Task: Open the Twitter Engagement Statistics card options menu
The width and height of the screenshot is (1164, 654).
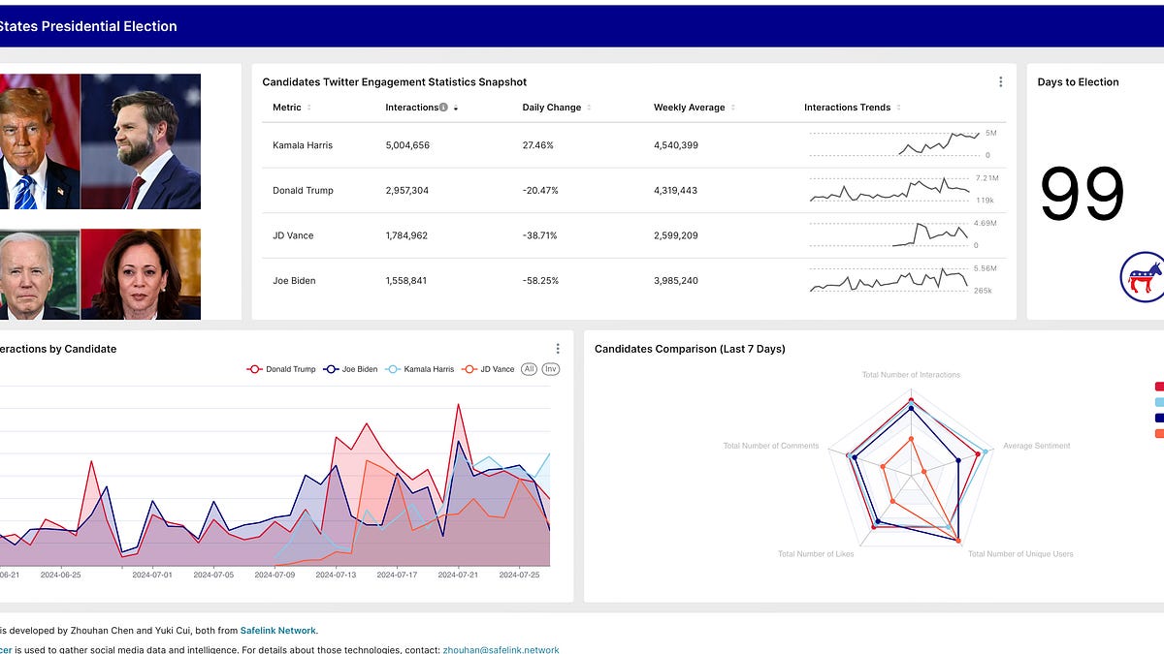Action: pos(1000,82)
